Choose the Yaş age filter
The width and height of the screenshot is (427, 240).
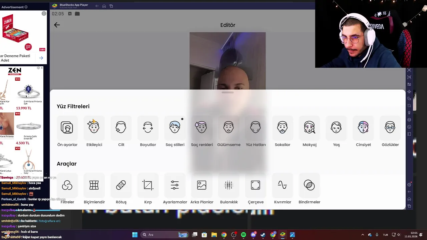tap(336, 132)
